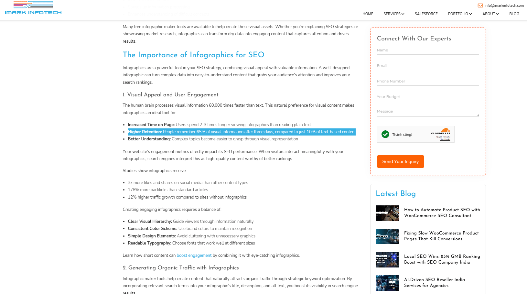Click the iMark Infotech logo
Image resolution: width=527 pixels, height=294 pixels.
coord(33,8)
